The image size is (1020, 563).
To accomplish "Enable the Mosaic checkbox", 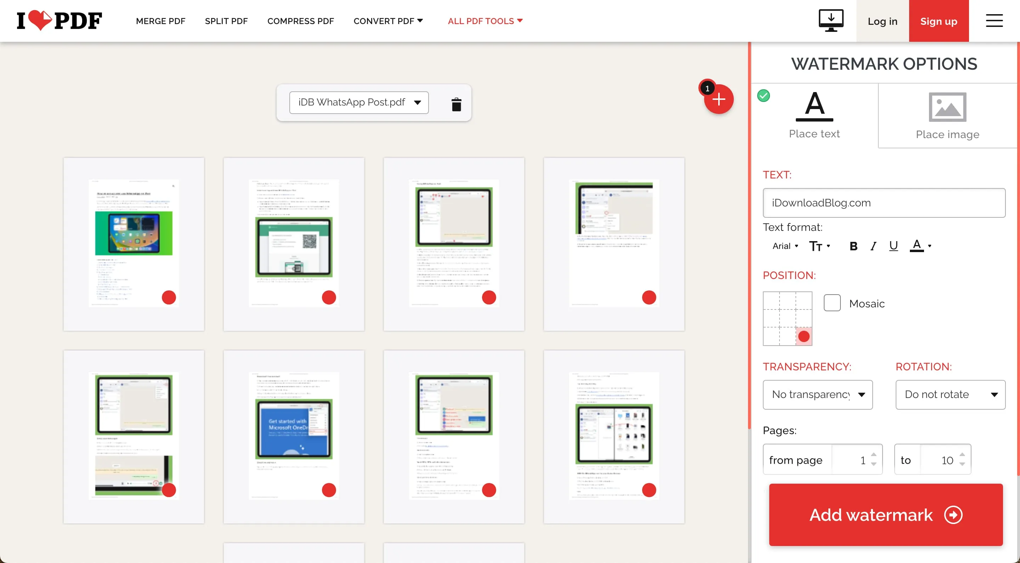I will 832,303.
